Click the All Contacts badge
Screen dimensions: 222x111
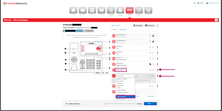[89, 31]
